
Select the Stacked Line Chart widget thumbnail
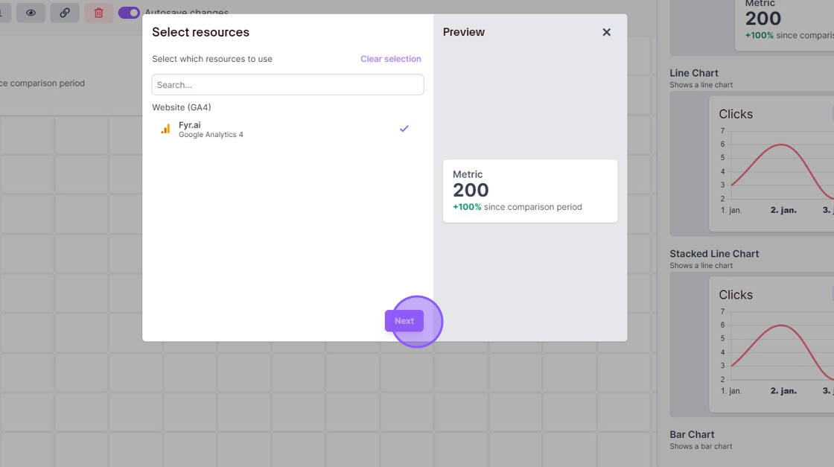pyautogui.click(x=751, y=345)
